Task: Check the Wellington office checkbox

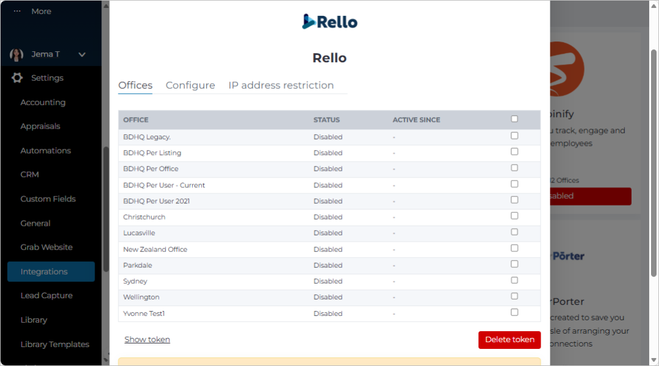Action: click(x=514, y=296)
